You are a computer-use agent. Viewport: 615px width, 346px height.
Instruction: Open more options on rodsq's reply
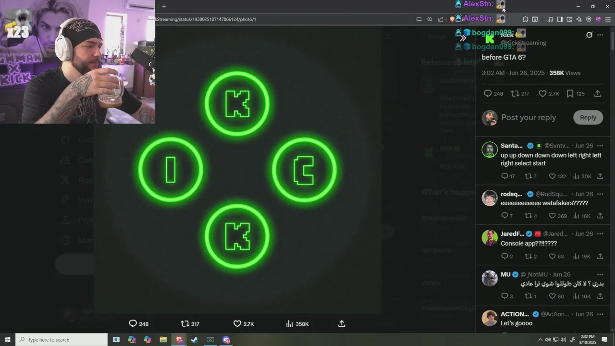(600, 194)
